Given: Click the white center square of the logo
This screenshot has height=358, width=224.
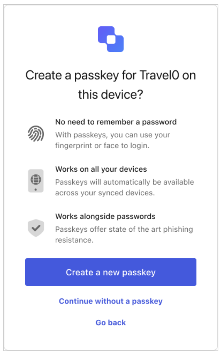Looking at the screenshot, I should point(111,39).
